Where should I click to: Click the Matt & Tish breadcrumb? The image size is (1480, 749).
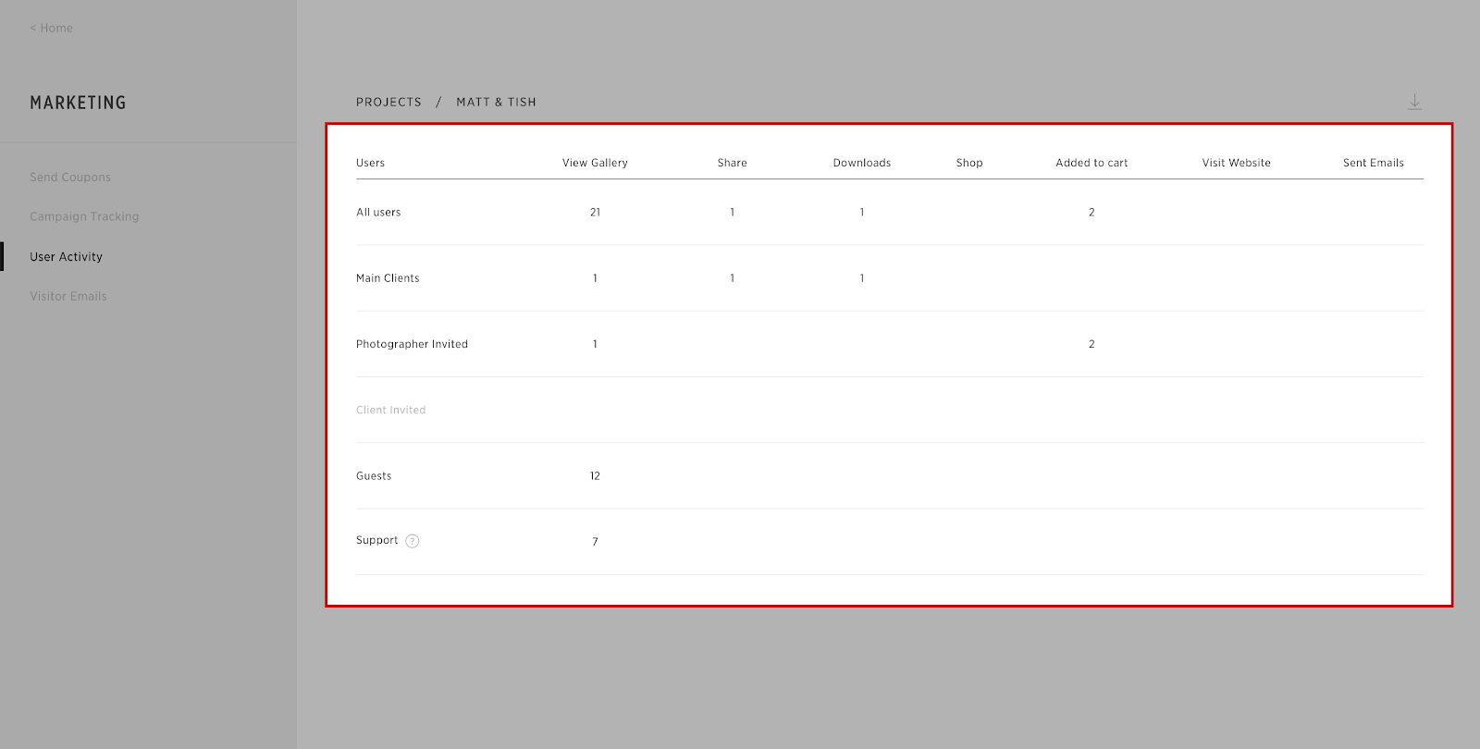[x=496, y=102]
